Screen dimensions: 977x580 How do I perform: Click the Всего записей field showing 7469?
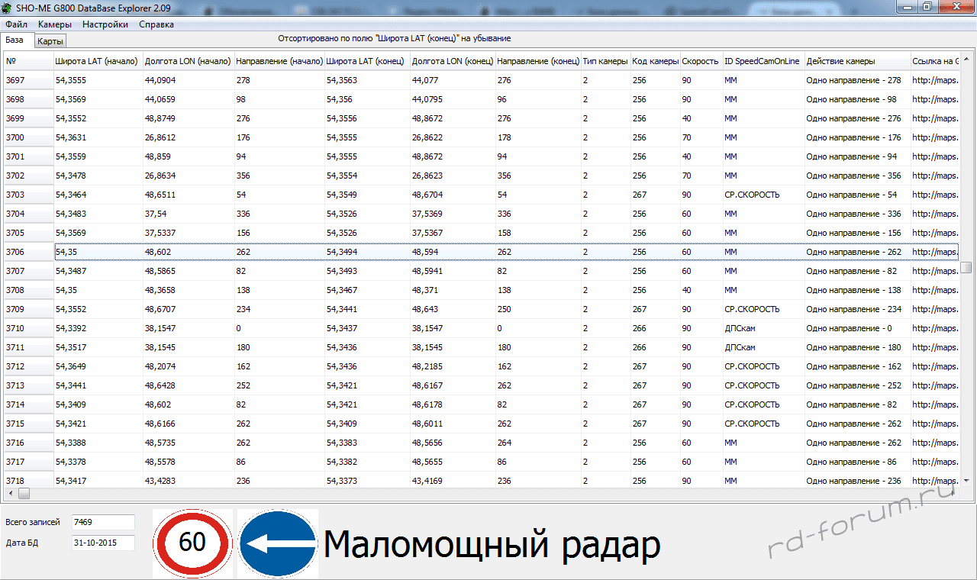pyautogui.click(x=103, y=522)
